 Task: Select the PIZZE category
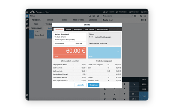36,24
